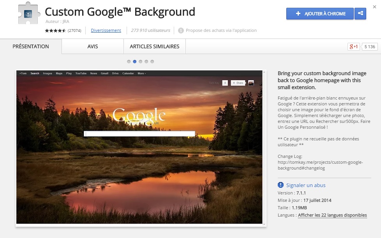Click the 273 910 utilisateurs text
The image size is (381, 238).
[150, 30]
